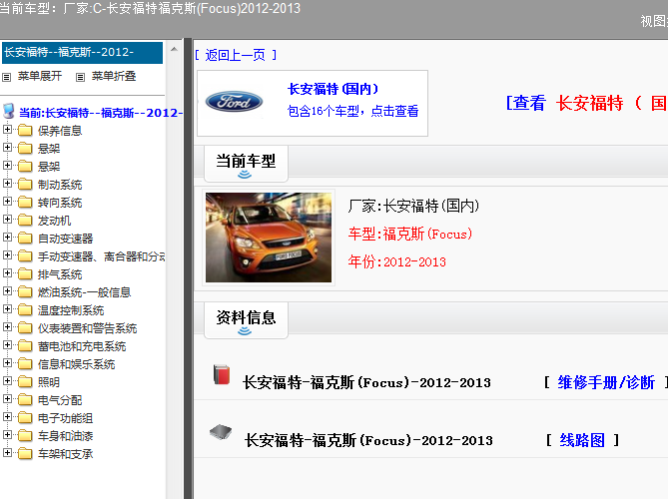Click the folder icon for 转向系统
The image size is (668, 499).
point(25,202)
